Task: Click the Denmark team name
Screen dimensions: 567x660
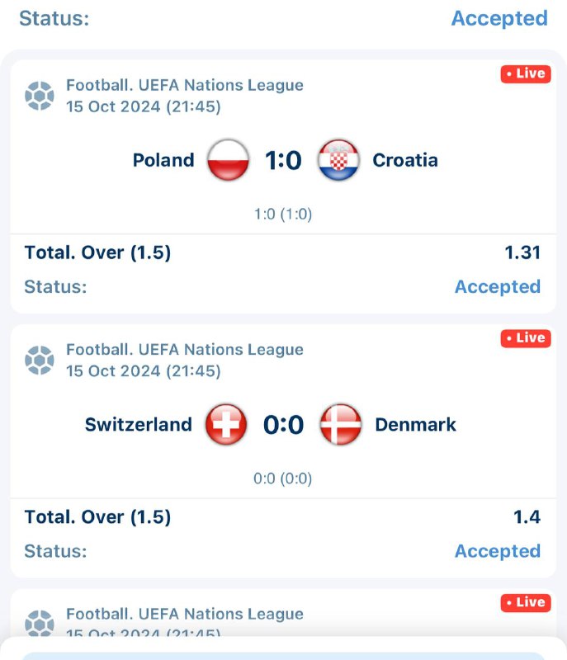Action: 415,425
